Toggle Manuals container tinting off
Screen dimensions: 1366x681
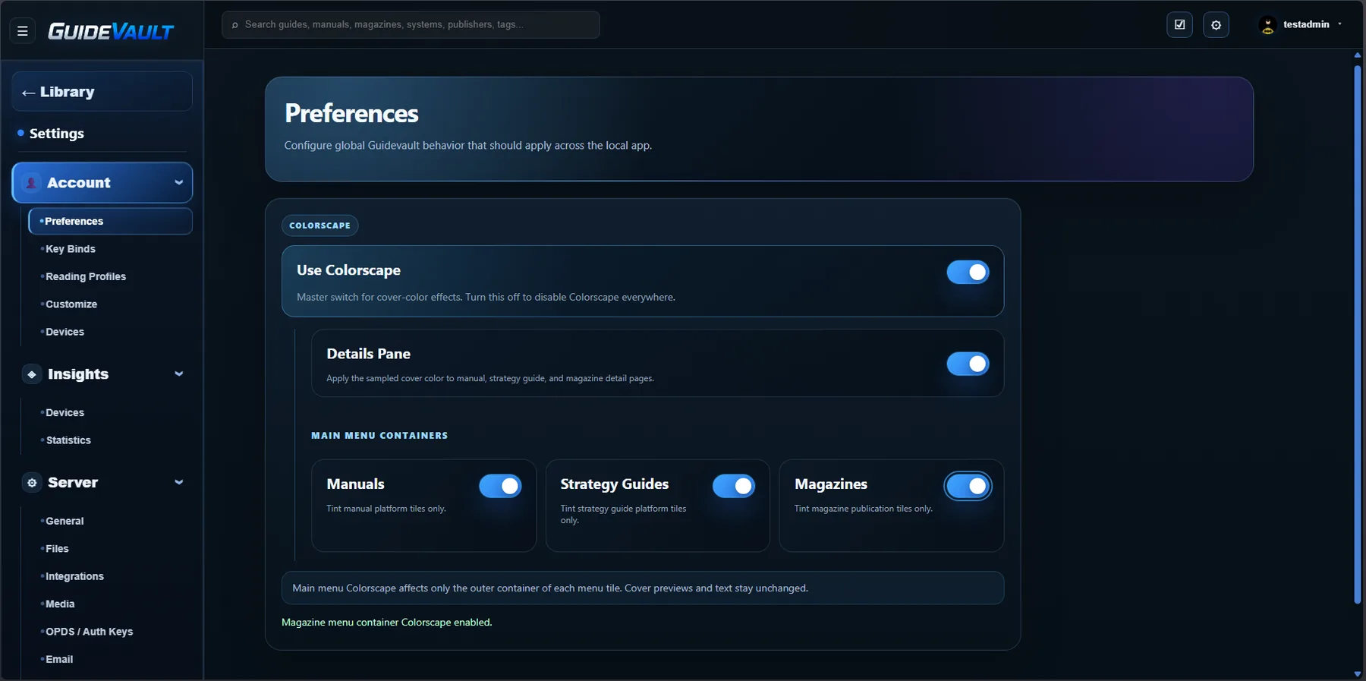500,486
